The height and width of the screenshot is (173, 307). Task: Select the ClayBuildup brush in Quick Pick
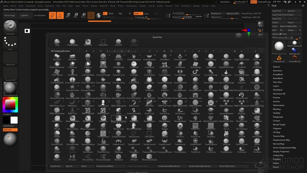73,42
